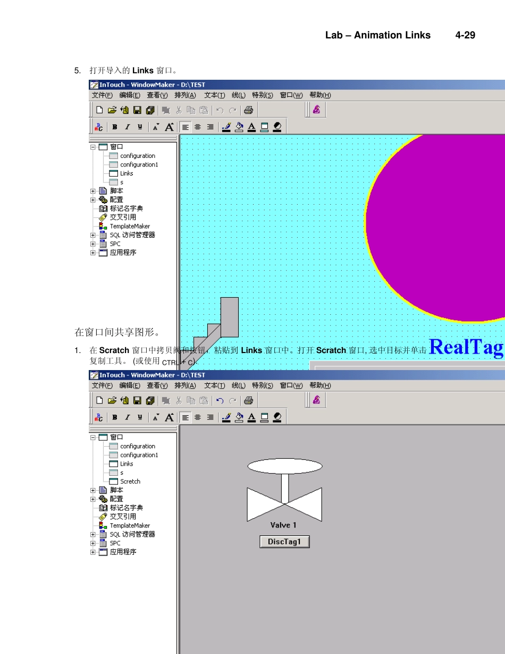
Task: Click Close Window icon in upper screenshot toolbar
Action: 124,110
